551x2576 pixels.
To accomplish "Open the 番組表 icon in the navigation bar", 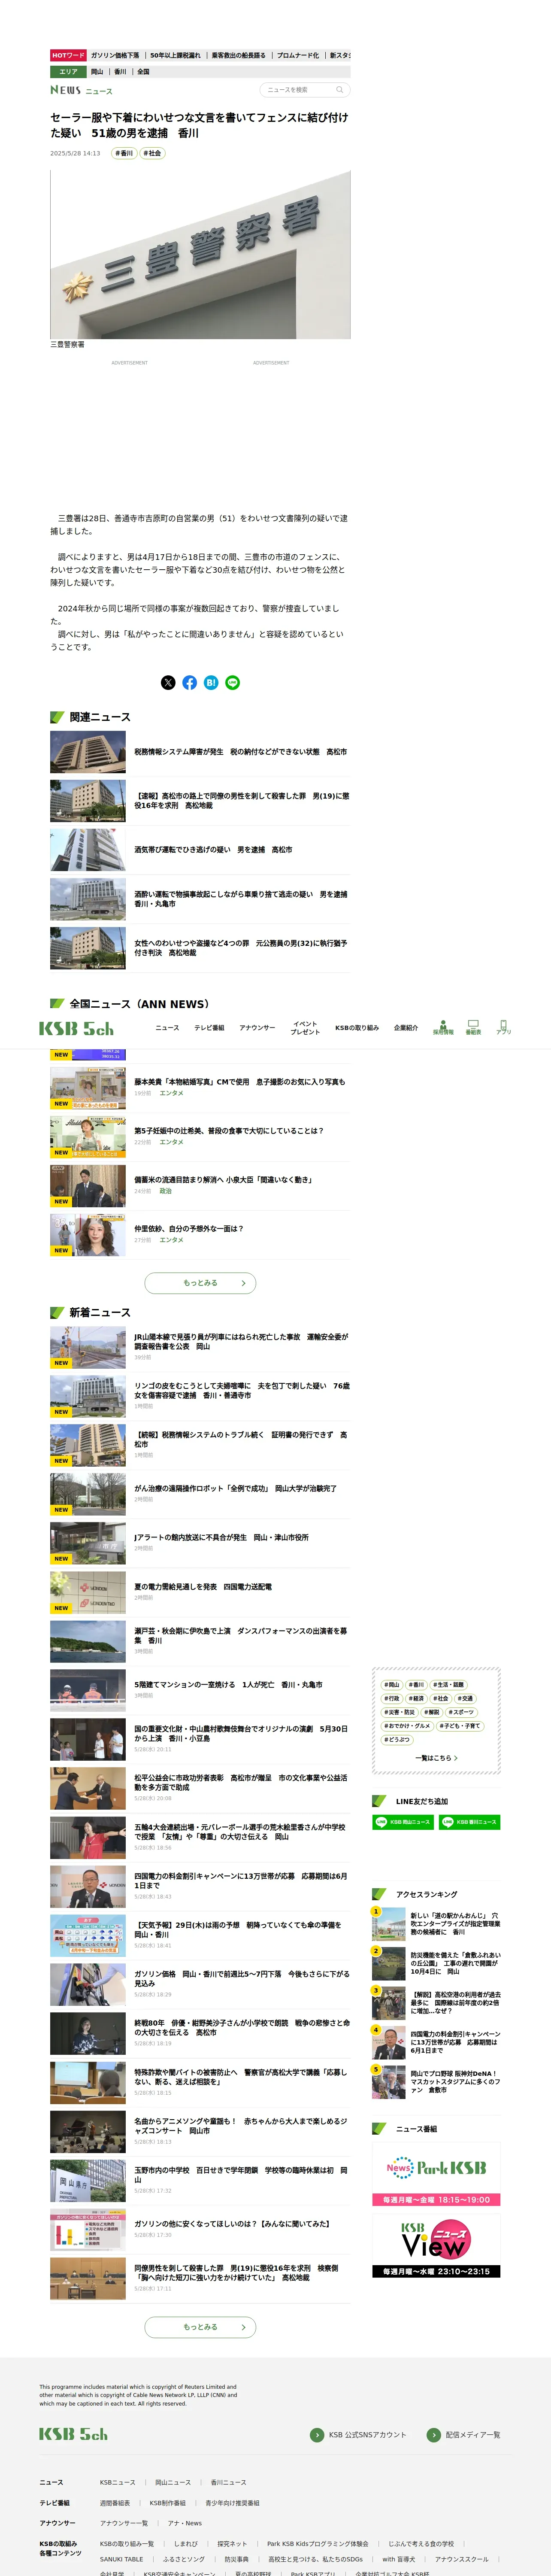I will point(473,1027).
